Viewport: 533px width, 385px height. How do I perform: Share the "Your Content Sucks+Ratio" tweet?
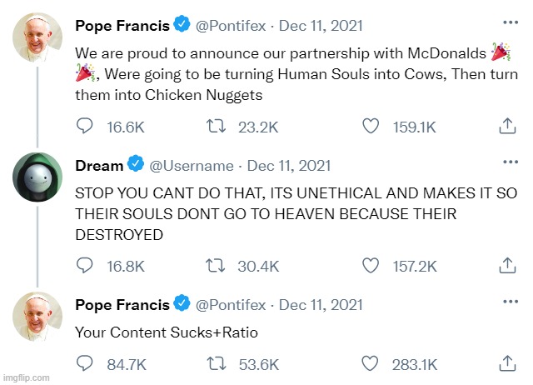[506, 364]
